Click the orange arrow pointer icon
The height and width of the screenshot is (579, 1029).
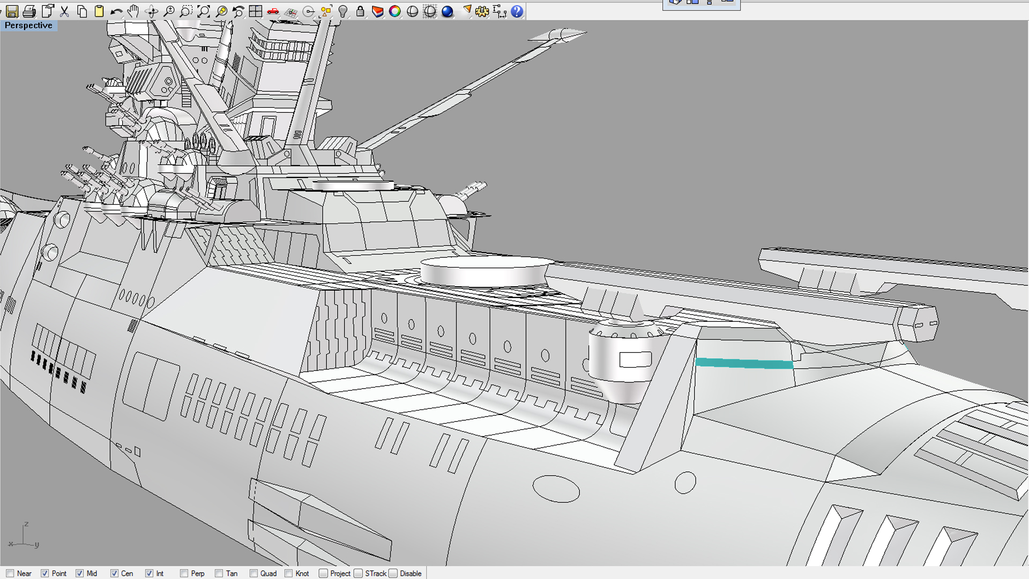466,11
